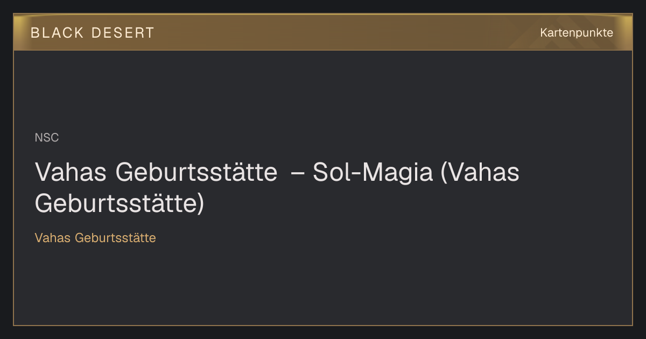The width and height of the screenshot is (646, 339).
Task: Click the word Geburtsstätte in golden subtitle
Action: coord(115,238)
